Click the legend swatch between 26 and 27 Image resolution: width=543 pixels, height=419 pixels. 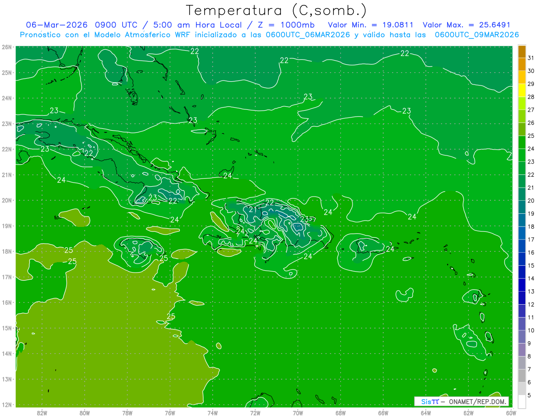click(x=522, y=117)
